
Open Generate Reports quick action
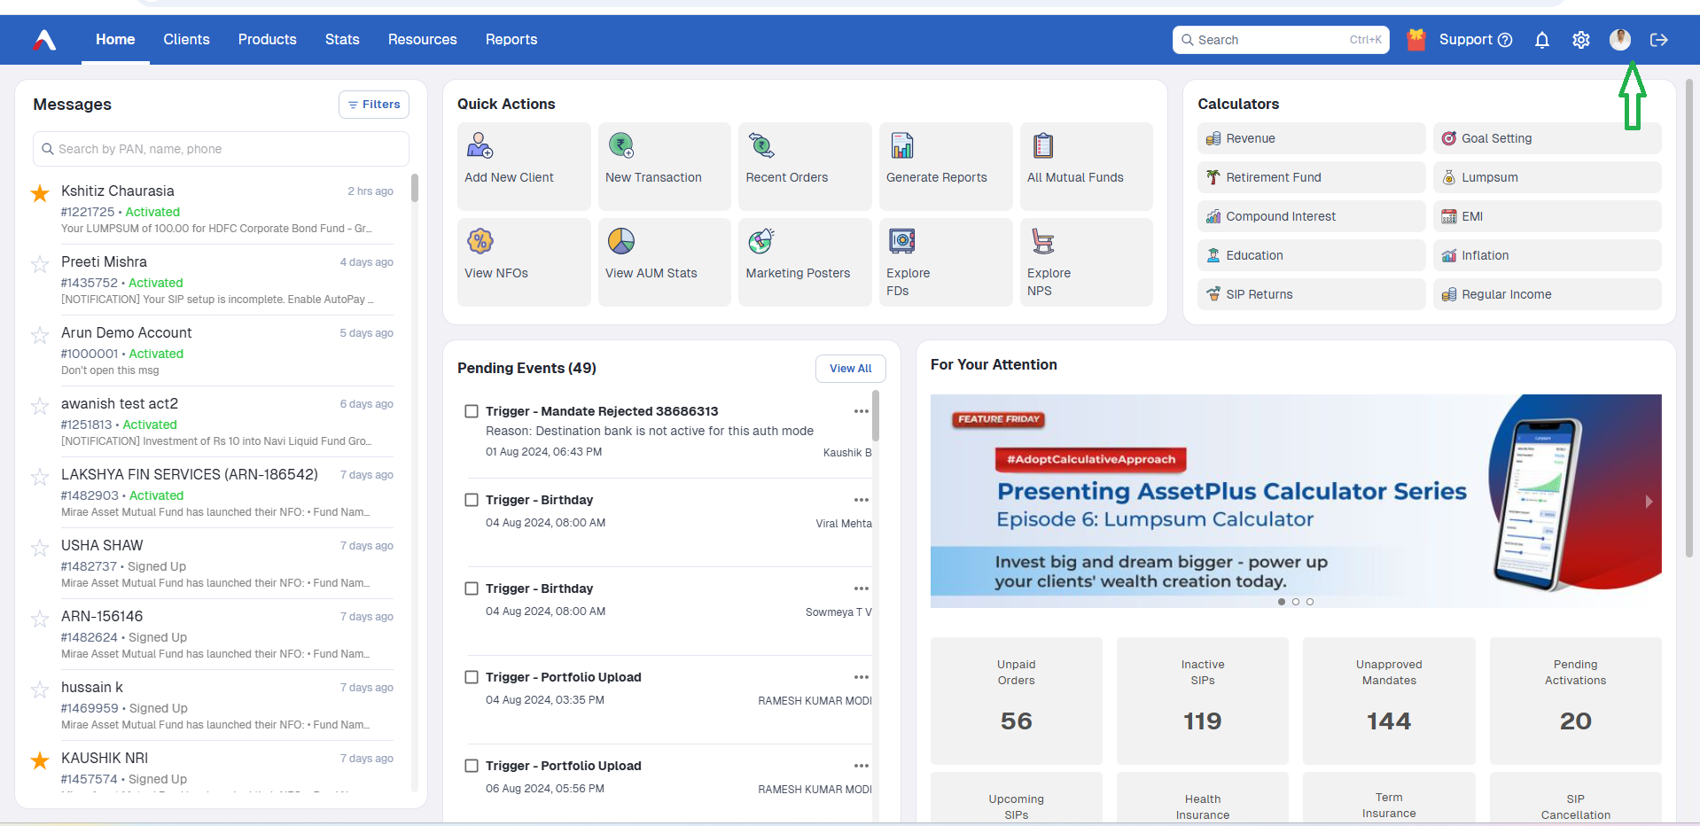[x=946, y=167]
